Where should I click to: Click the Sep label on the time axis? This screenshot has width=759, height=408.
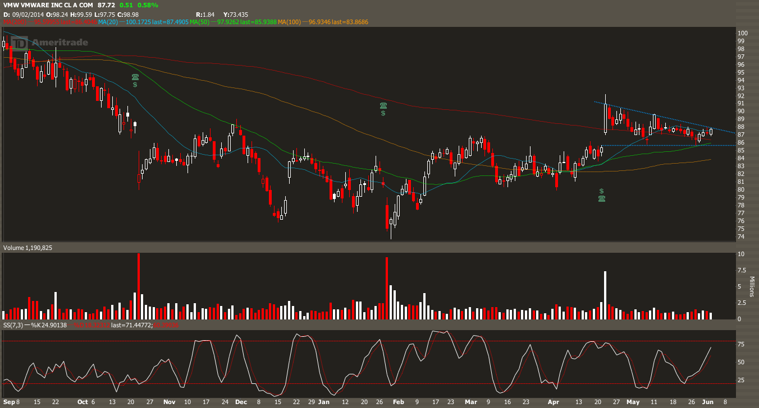pos(8,402)
